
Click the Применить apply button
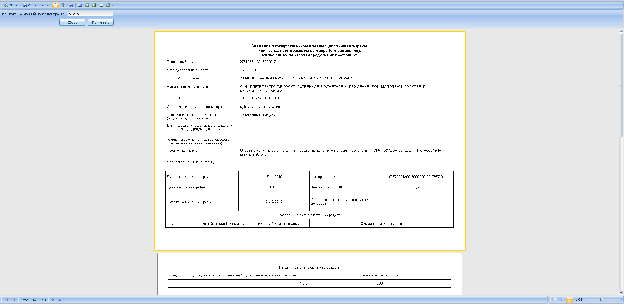pyautogui.click(x=101, y=22)
